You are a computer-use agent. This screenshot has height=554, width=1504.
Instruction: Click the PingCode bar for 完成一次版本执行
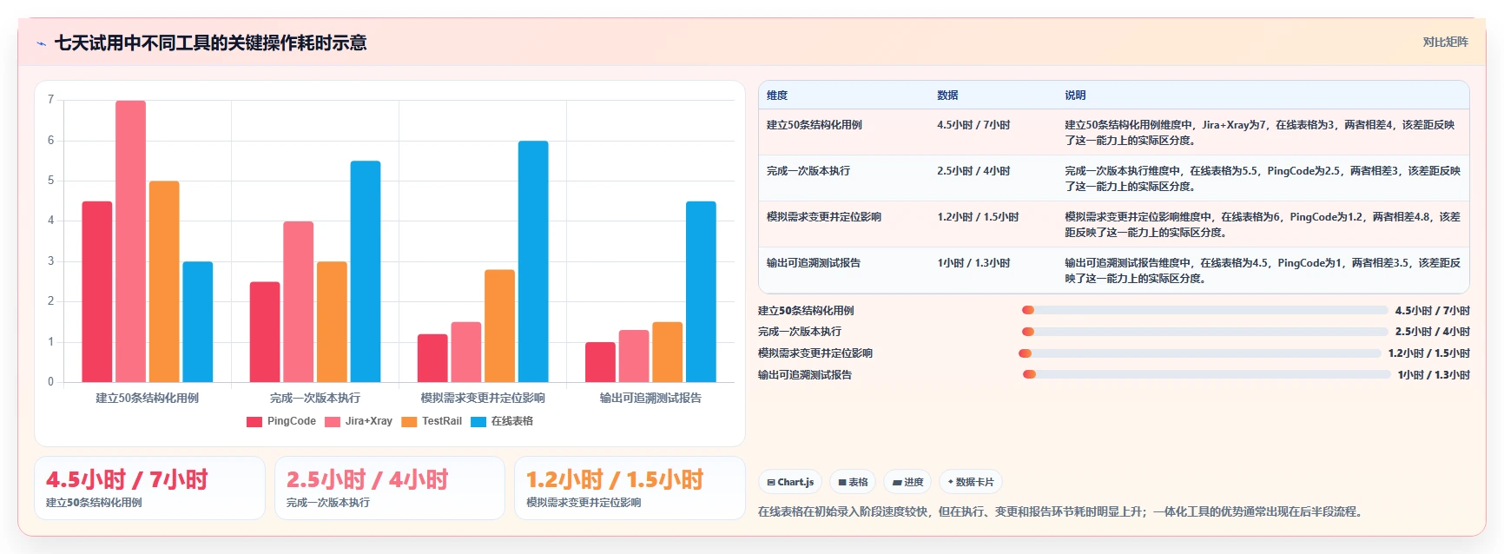265,332
